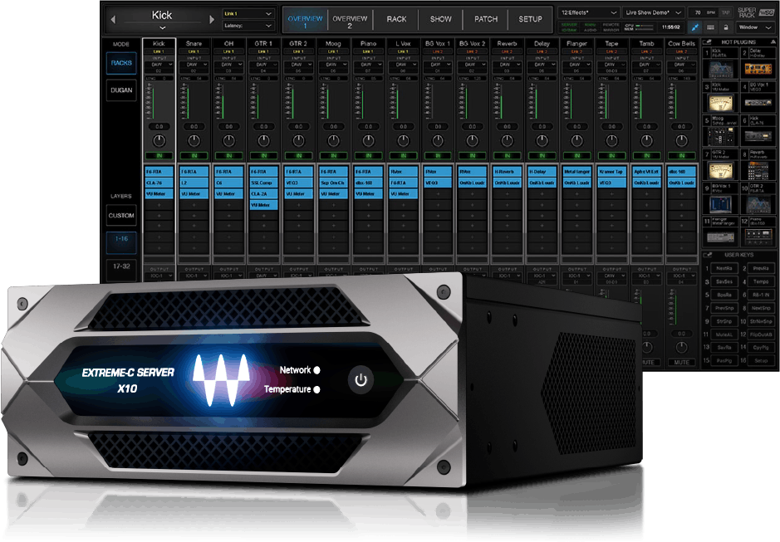780x542 pixels.
Task: Mute the Cow Bells channel
Action: tap(680, 362)
